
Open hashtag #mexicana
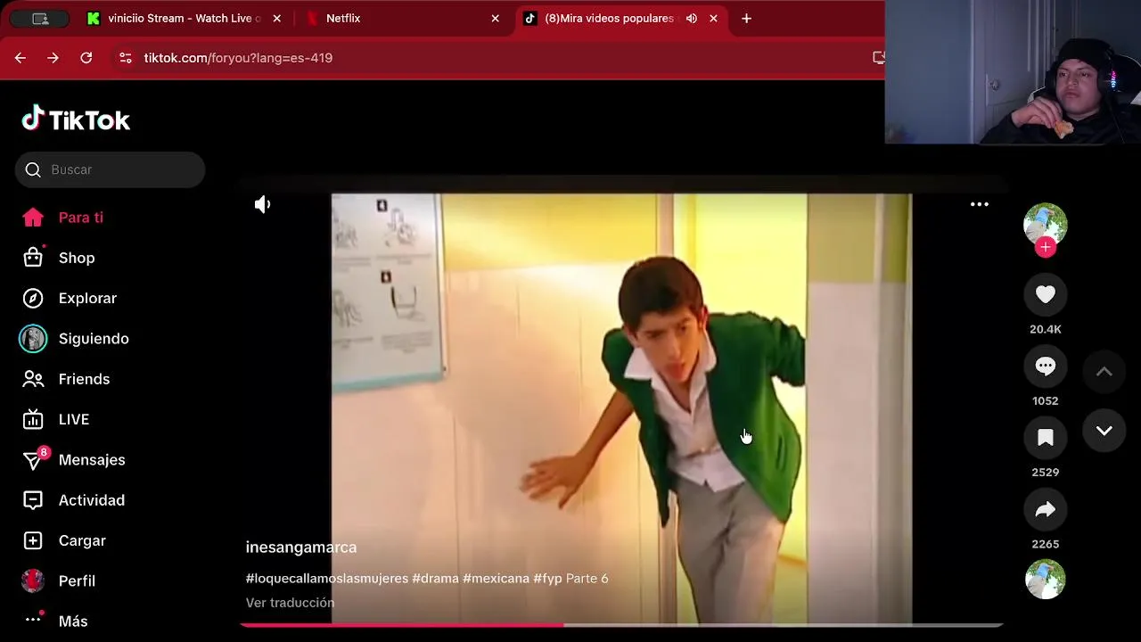[496, 579]
